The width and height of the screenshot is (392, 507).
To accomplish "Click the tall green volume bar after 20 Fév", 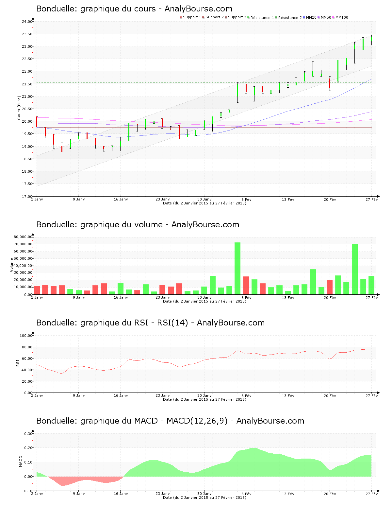I will (x=354, y=269).
